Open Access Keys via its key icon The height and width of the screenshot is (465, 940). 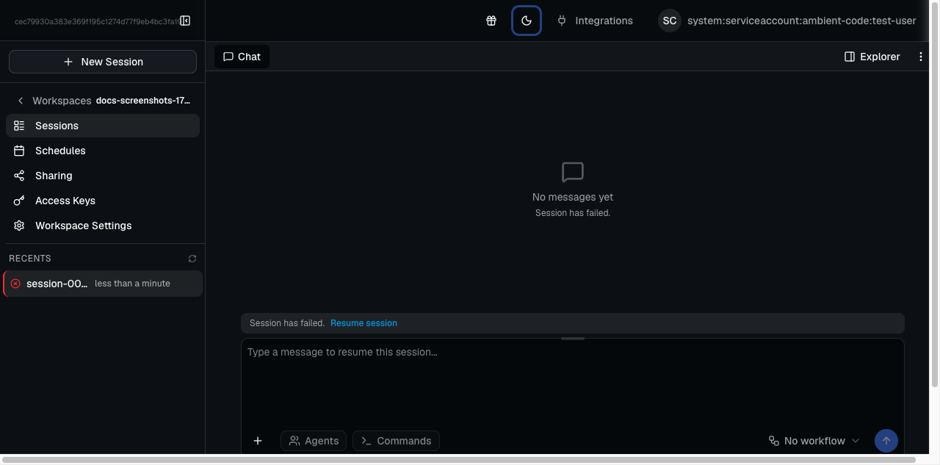coord(19,200)
